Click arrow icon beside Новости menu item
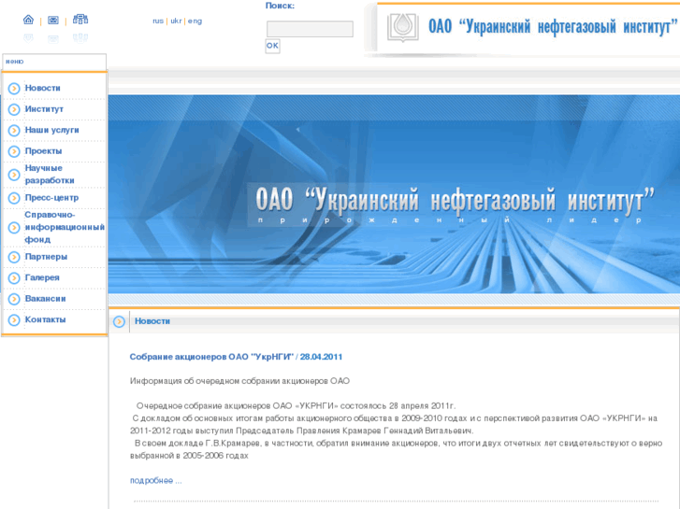Image resolution: width=680 pixels, height=509 pixels. (14, 89)
